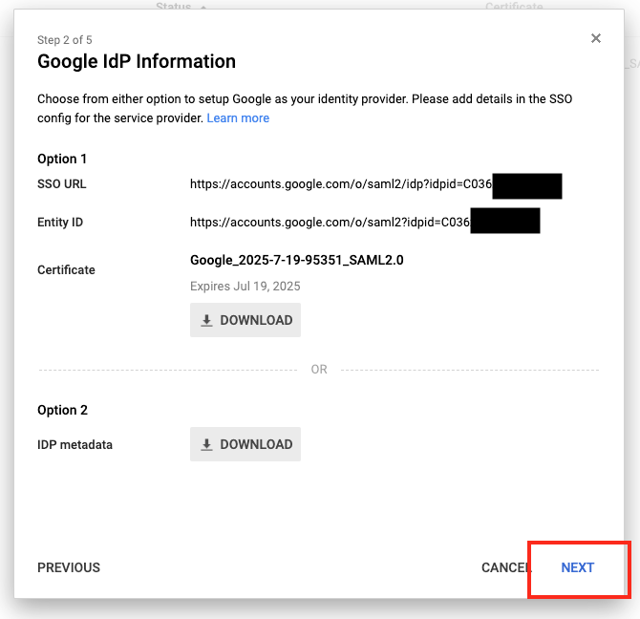This screenshot has height=619, width=640.
Task: Click the Expires Jul 19, 2025 text
Action: tap(245, 286)
